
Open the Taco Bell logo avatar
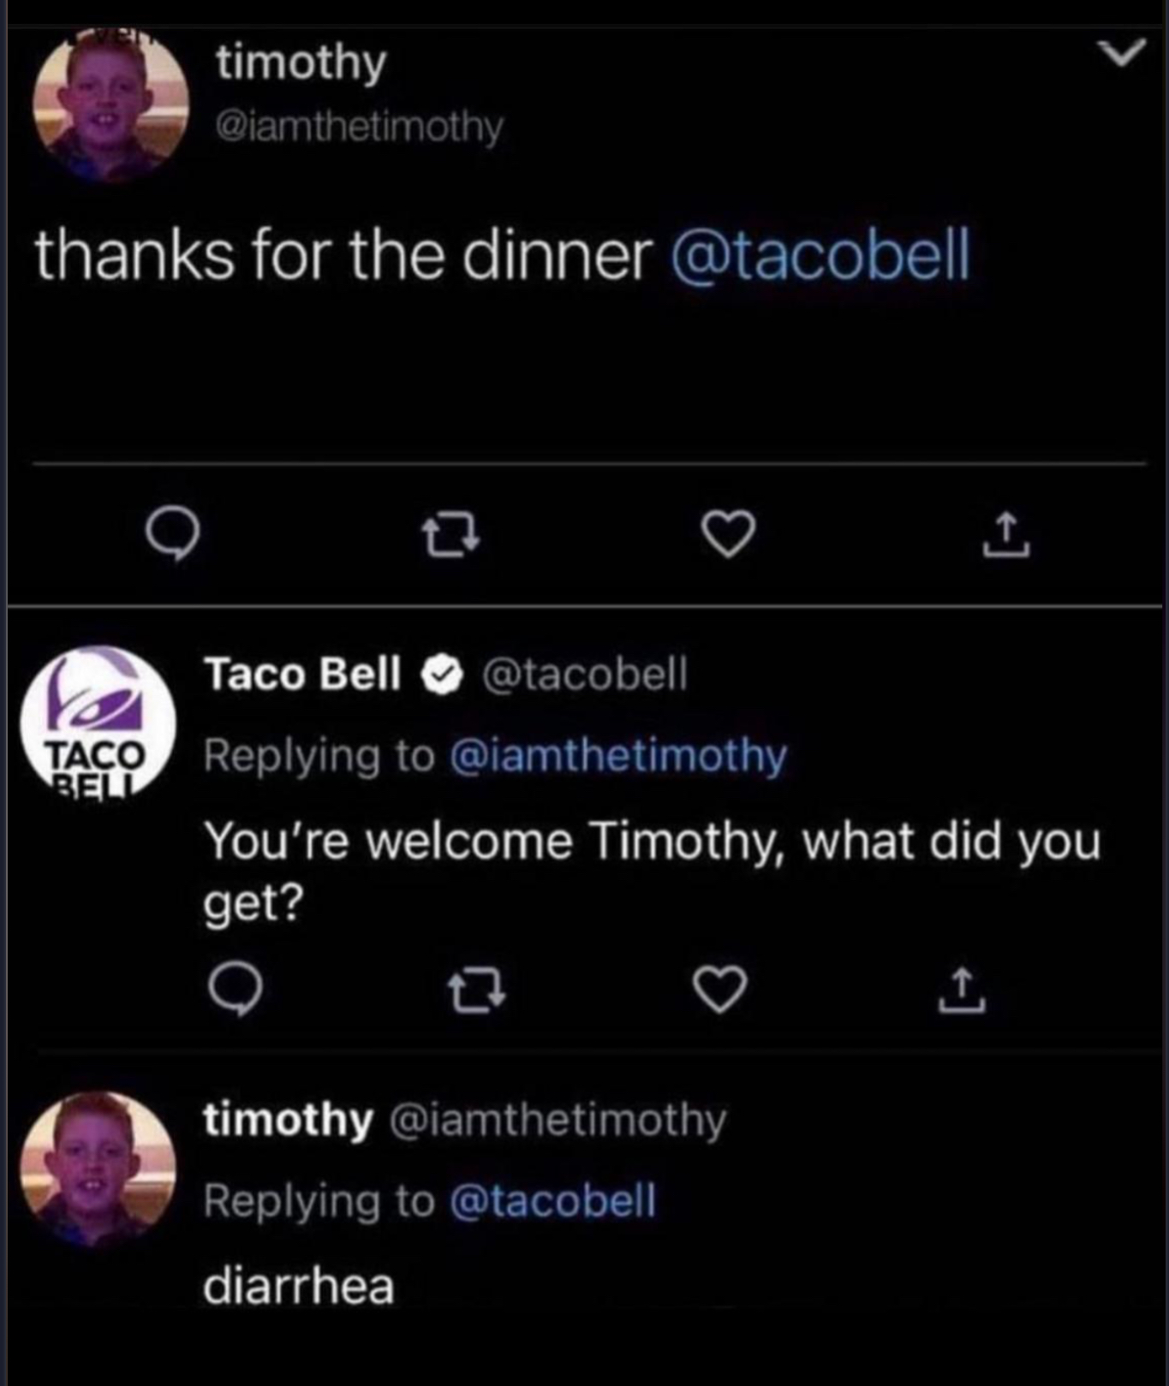98,723
